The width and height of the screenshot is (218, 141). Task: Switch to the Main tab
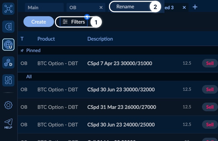click(44, 7)
